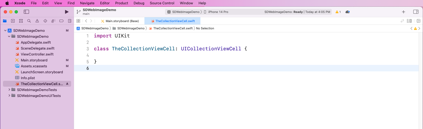Collapse the SDWebImageDemo project root
The image size is (423, 129).
pos(5,30)
